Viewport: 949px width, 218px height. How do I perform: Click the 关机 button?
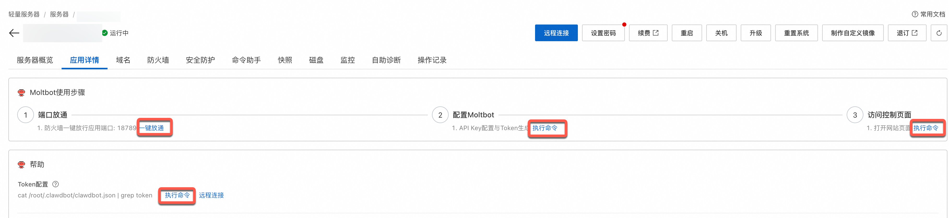coord(721,33)
